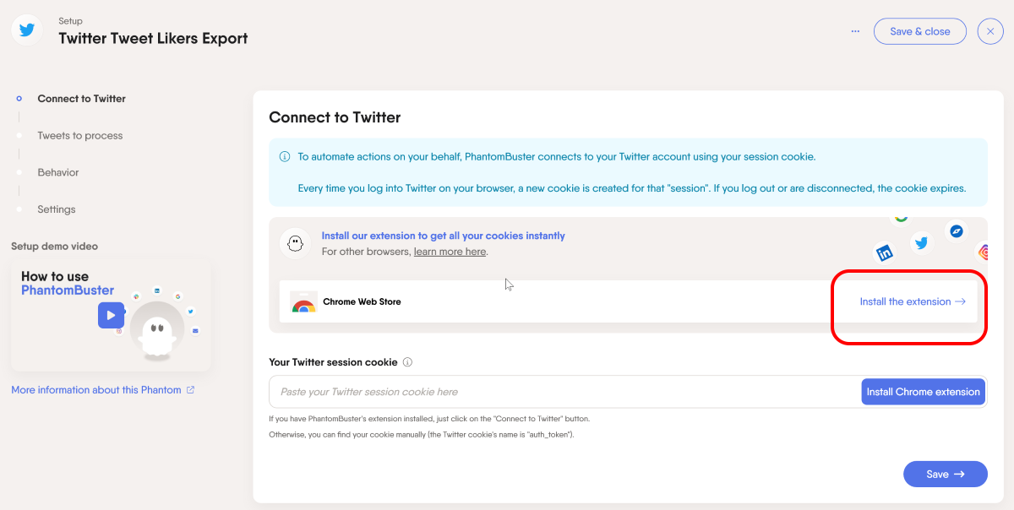1014x510 pixels.
Task: Play the setup demo video
Action: [x=111, y=315]
